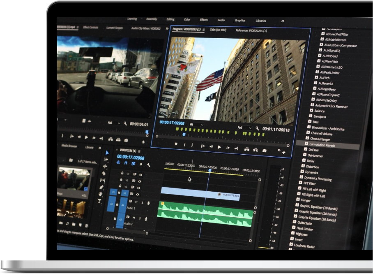Screen dimensions: 373x274
Task: Choose the Hand tool
Action: coord(101,194)
